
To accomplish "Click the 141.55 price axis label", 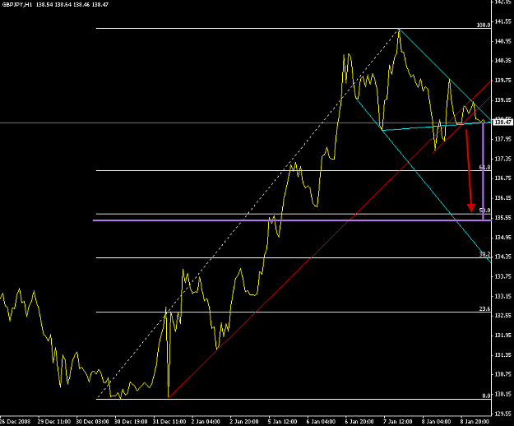I will pyautogui.click(x=502, y=21).
